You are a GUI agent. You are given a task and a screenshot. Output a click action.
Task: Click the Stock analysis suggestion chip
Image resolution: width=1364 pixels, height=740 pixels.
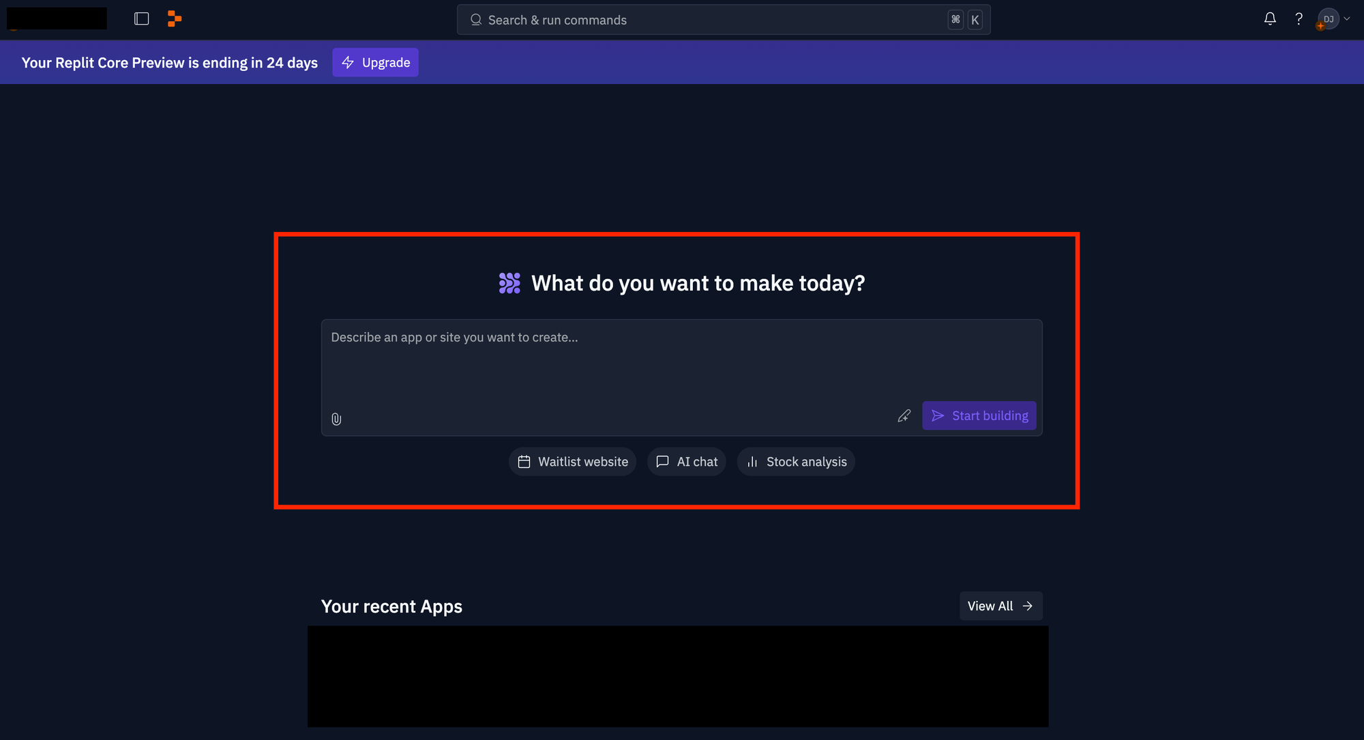(797, 461)
